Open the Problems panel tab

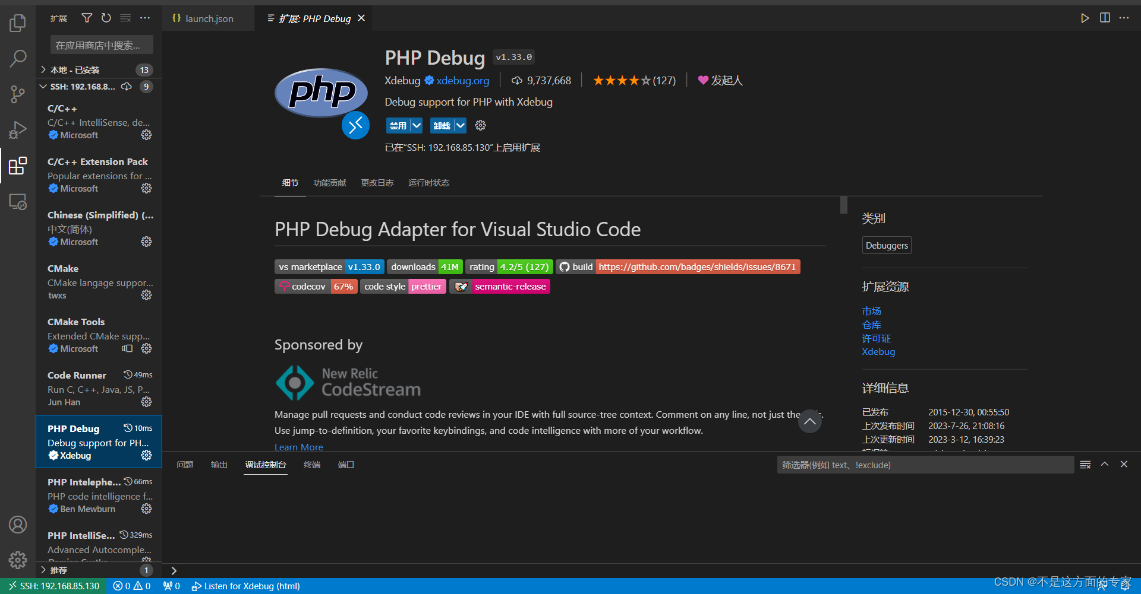185,465
